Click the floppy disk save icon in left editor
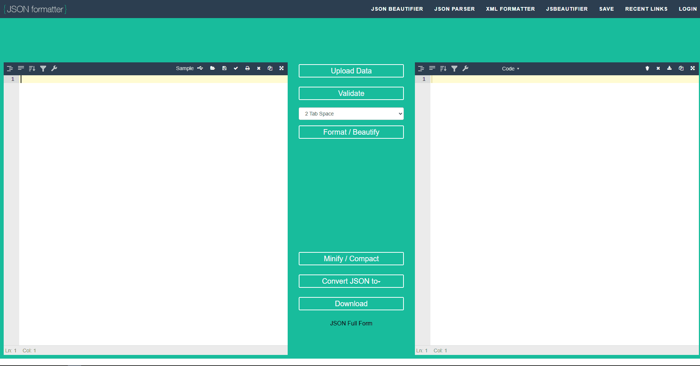The image size is (700, 366). [x=224, y=68]
